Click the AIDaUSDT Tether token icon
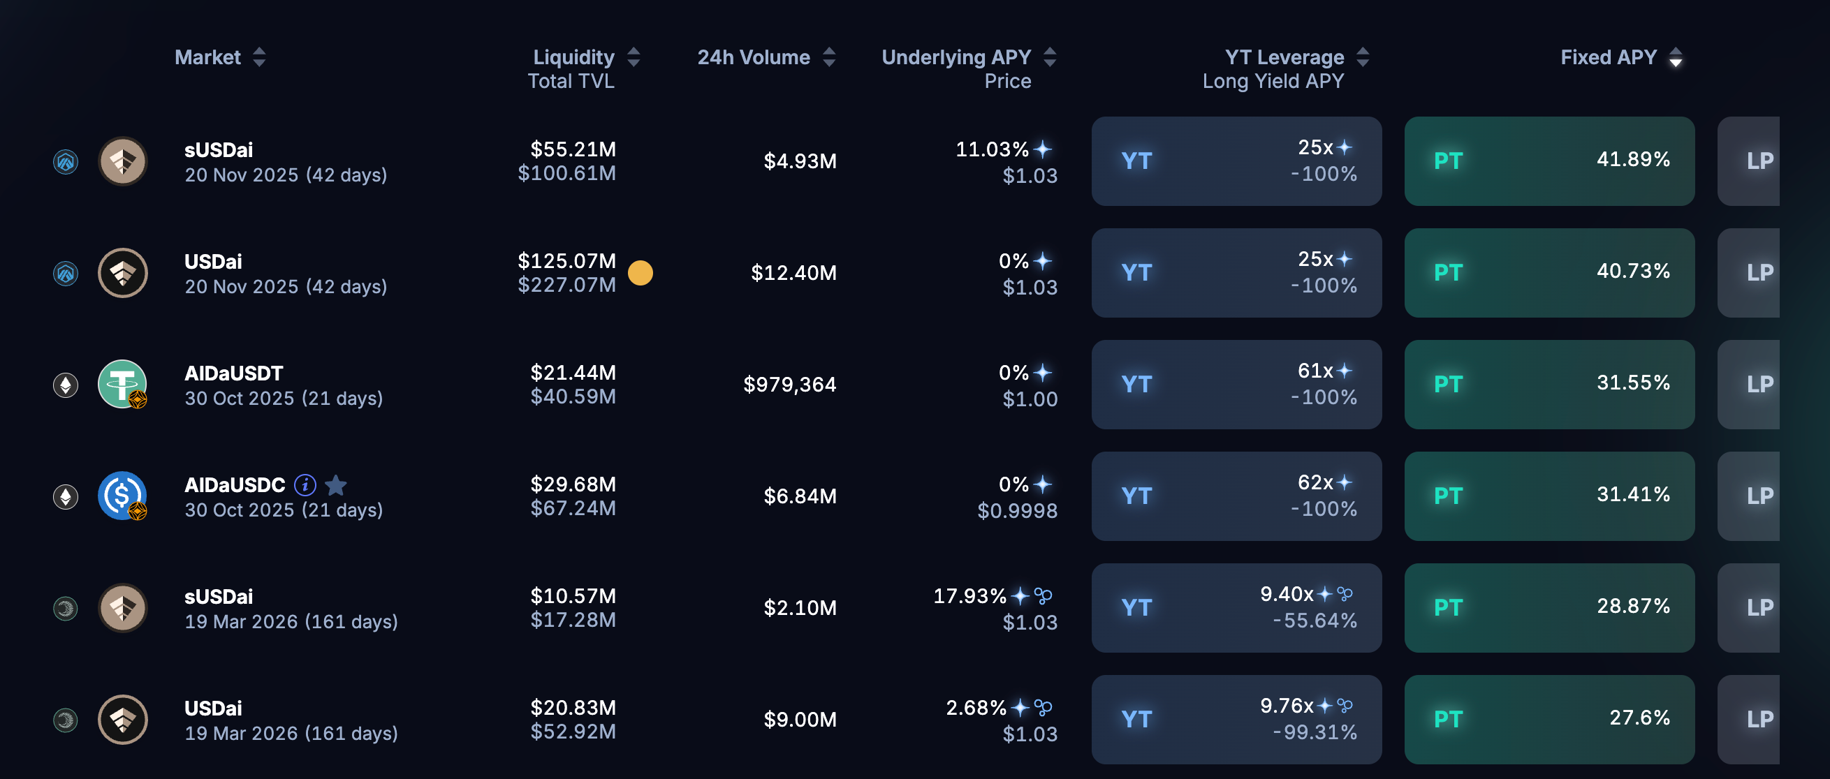This screenshot has height=779, width=1830. (122, 384)
